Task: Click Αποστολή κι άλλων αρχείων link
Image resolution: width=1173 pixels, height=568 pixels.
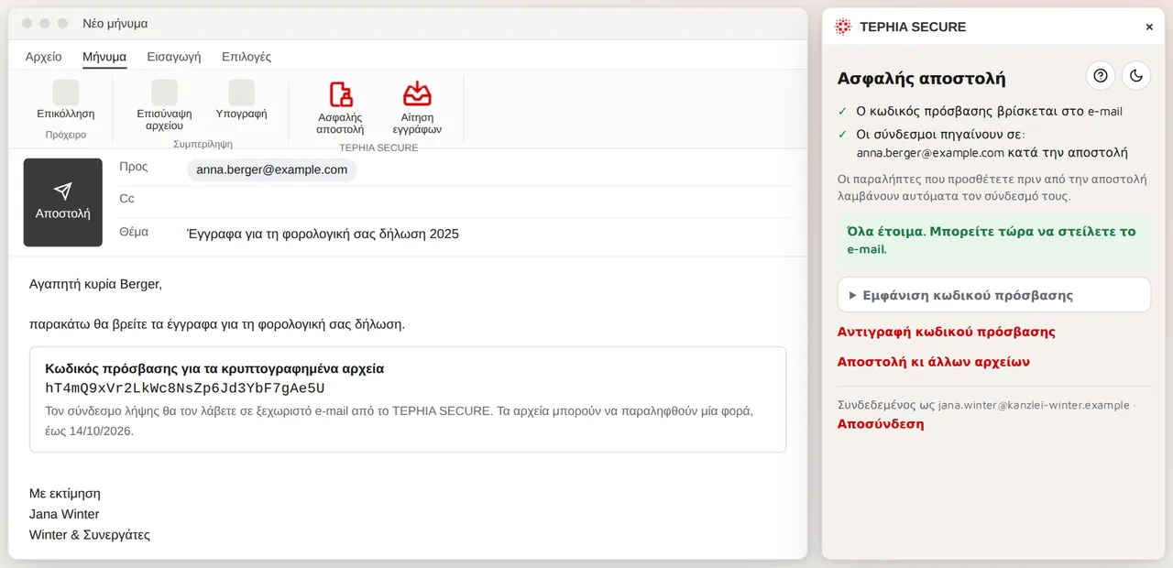Action: coord(934,362)
